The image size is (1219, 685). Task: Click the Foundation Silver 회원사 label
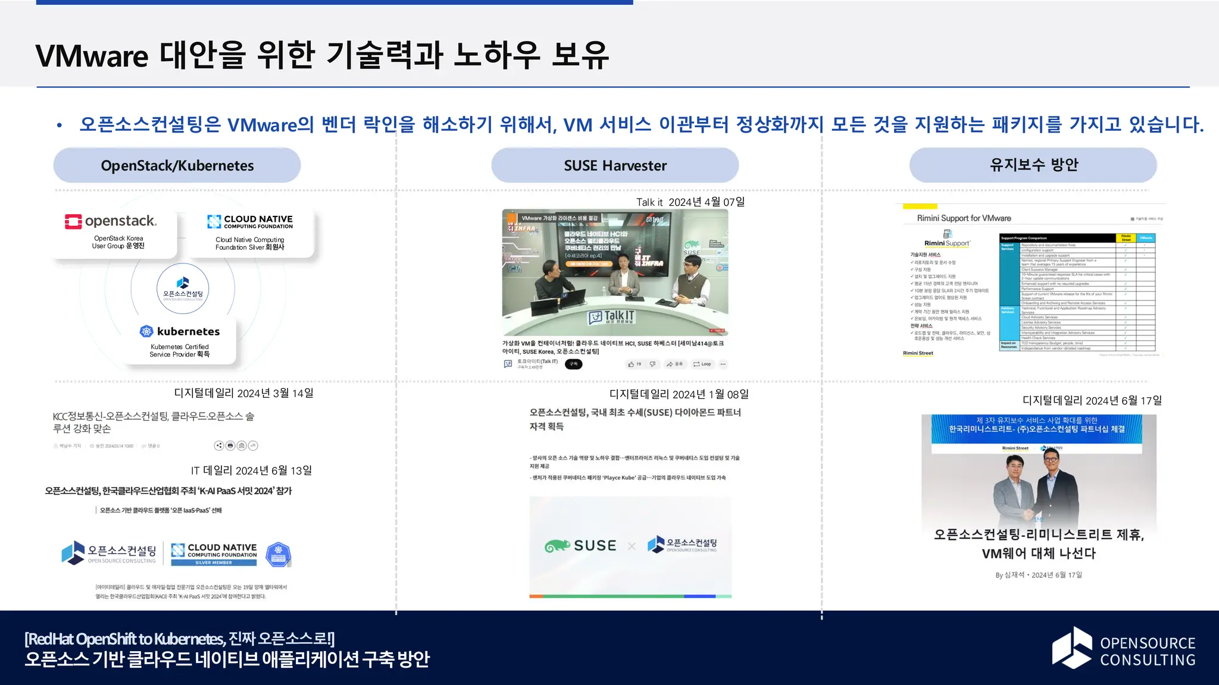pos(250,247)
